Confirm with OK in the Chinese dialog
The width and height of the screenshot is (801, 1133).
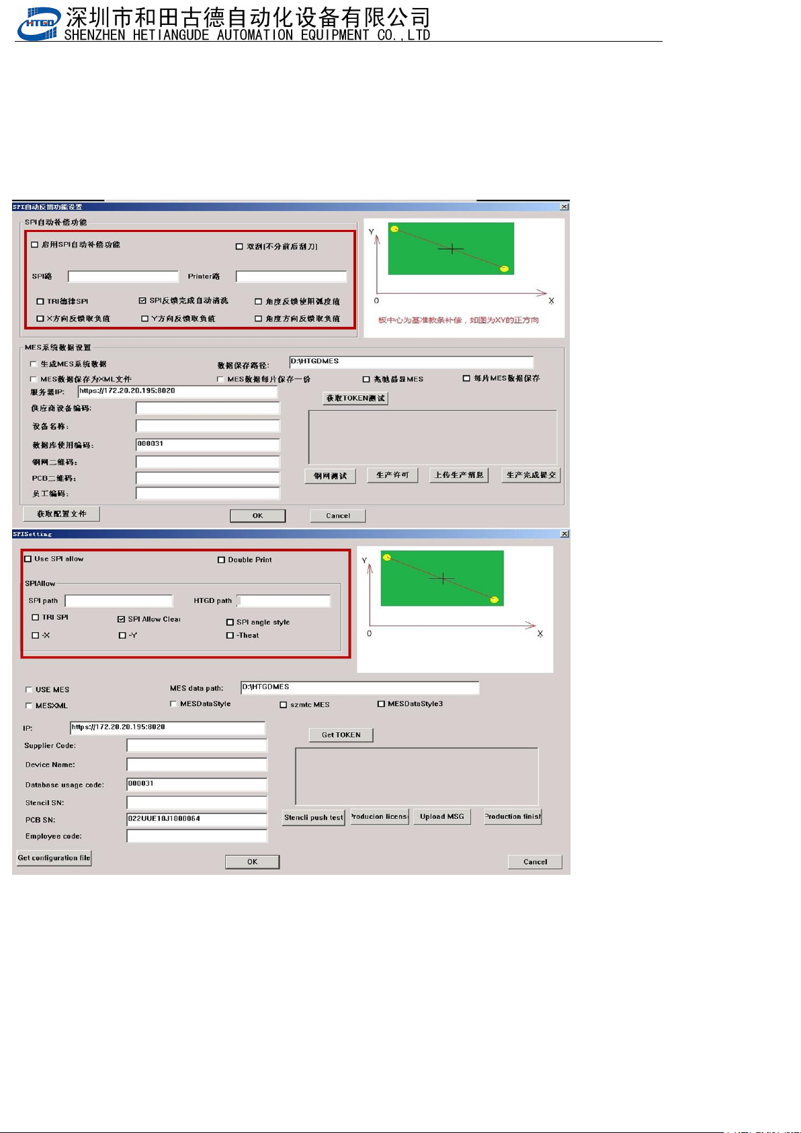pos(258,516)
